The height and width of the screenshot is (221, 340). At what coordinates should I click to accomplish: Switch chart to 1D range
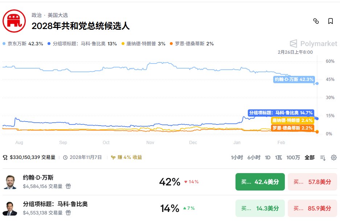click(268, 157)
